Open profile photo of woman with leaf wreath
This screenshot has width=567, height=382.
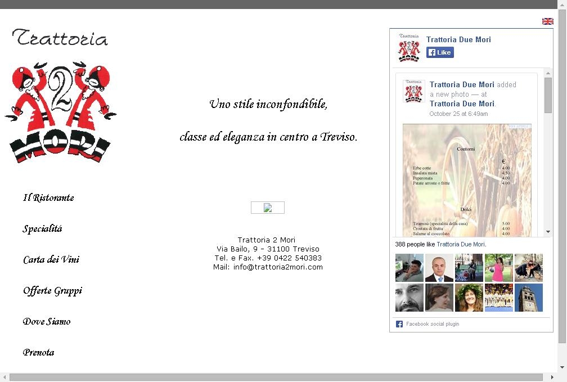(469, 298)
